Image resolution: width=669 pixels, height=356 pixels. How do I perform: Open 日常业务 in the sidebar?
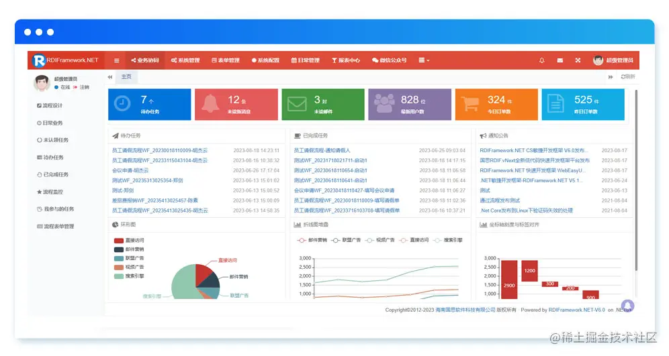(x=50, y=123)
